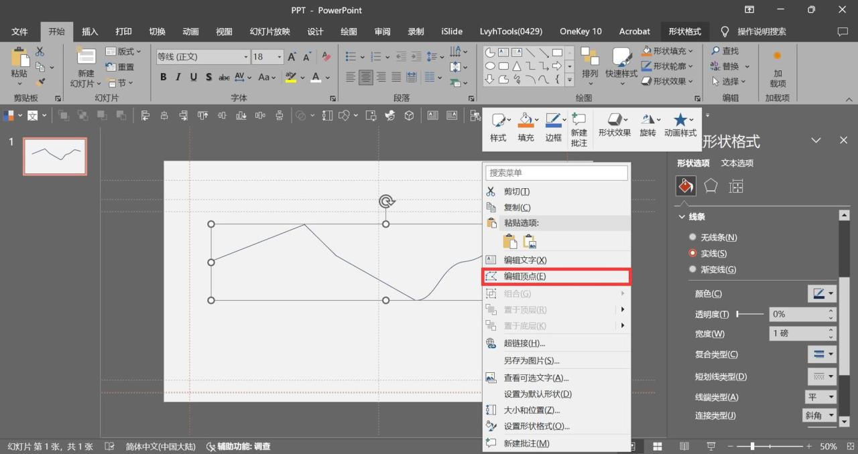Open the font size dropdown

[279, 57]
